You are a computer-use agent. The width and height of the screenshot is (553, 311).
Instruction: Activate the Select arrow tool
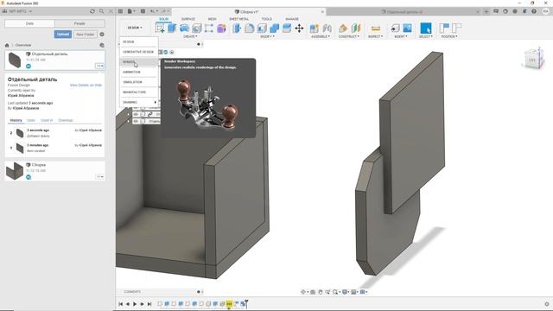click(426, 29)
